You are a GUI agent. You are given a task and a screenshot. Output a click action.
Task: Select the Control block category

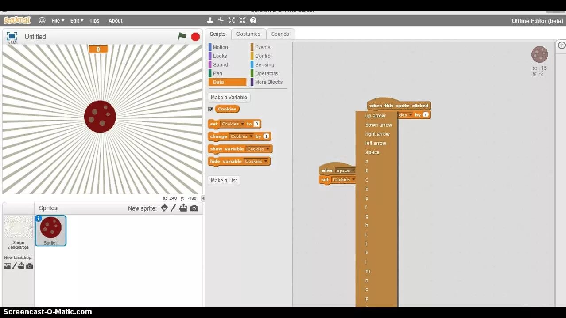coord(263,56)
